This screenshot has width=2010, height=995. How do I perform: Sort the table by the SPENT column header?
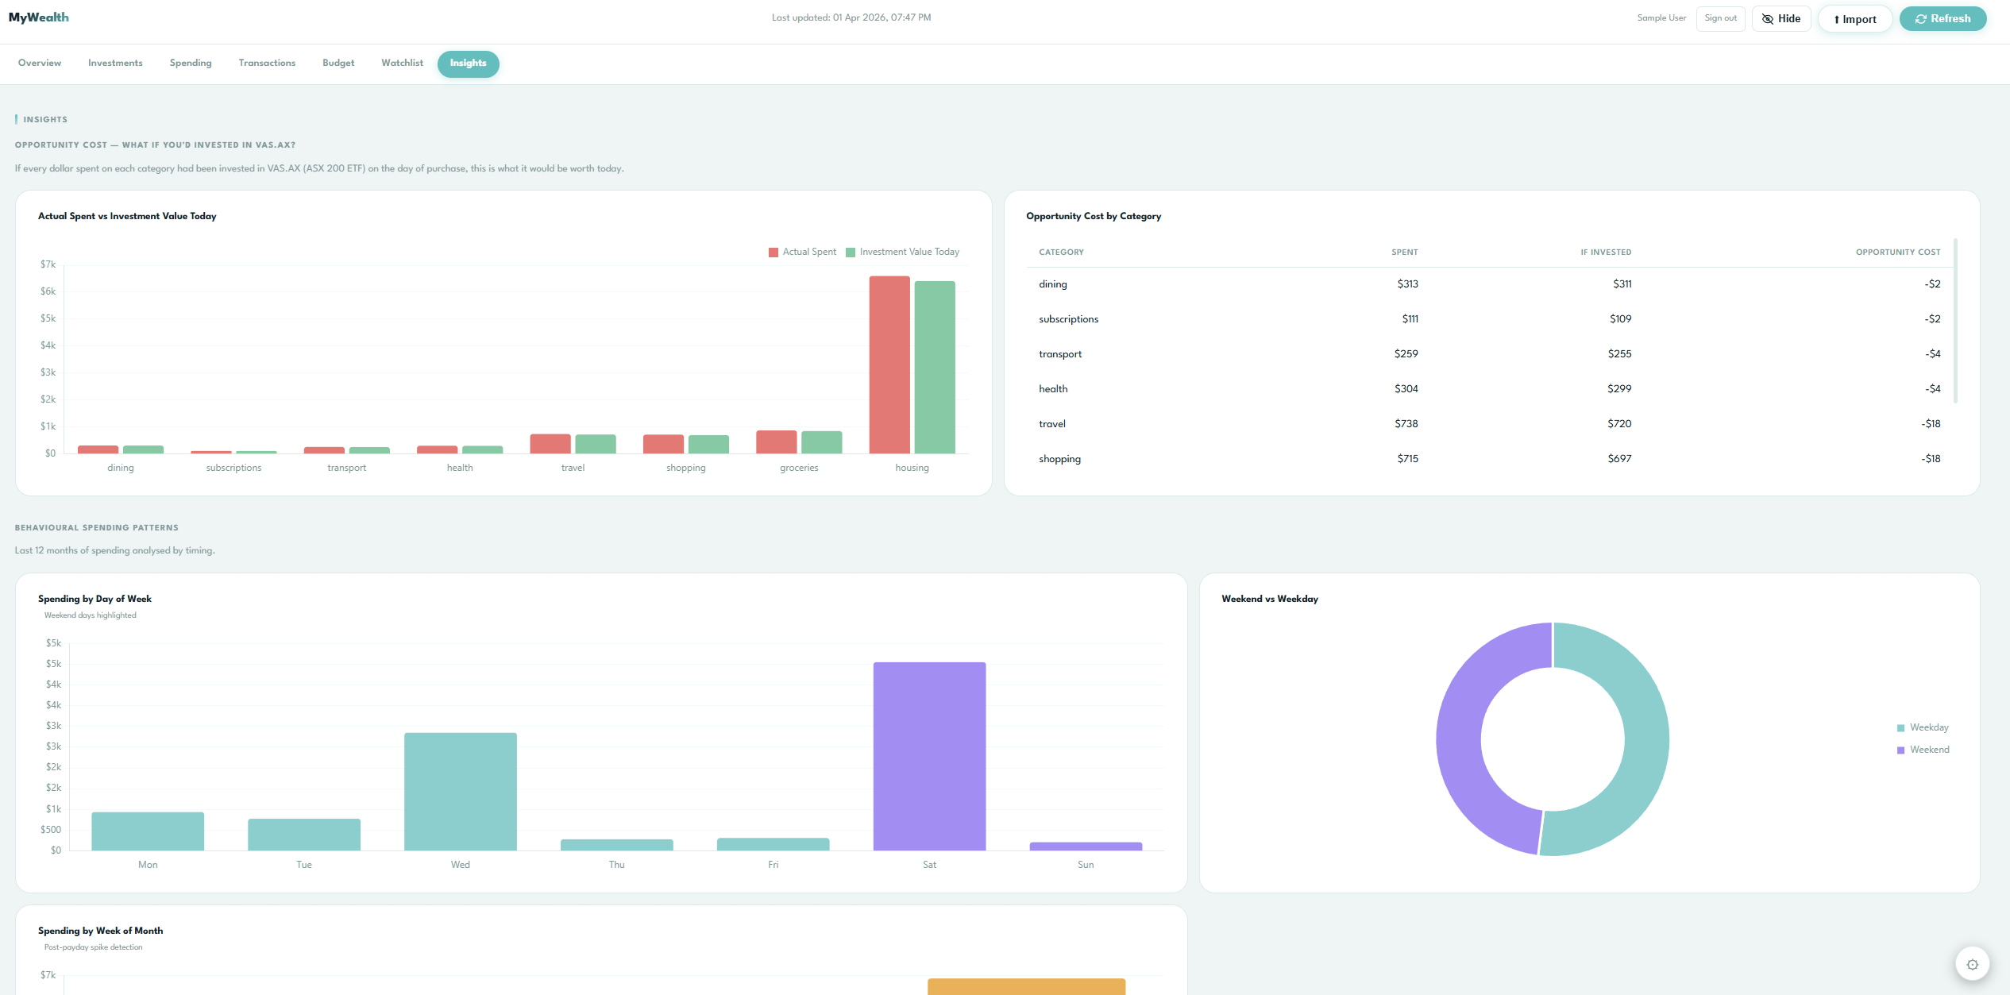[1405, 252]
